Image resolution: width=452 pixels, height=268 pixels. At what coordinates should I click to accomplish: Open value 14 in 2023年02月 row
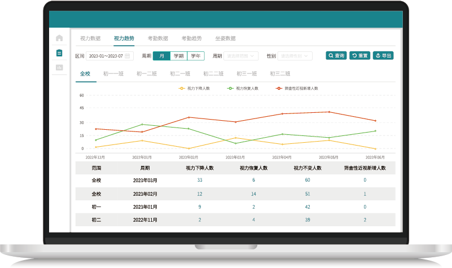point(254,194)
